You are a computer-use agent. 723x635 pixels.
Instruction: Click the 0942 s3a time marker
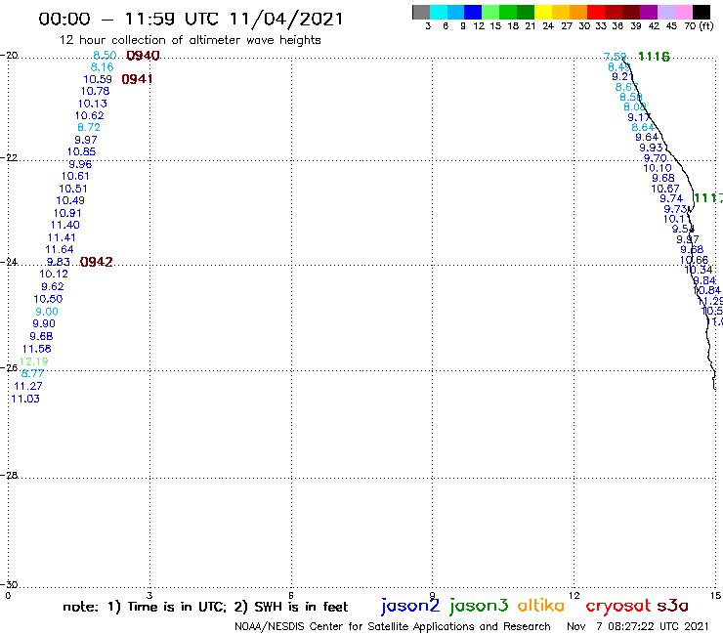point(97,262)
